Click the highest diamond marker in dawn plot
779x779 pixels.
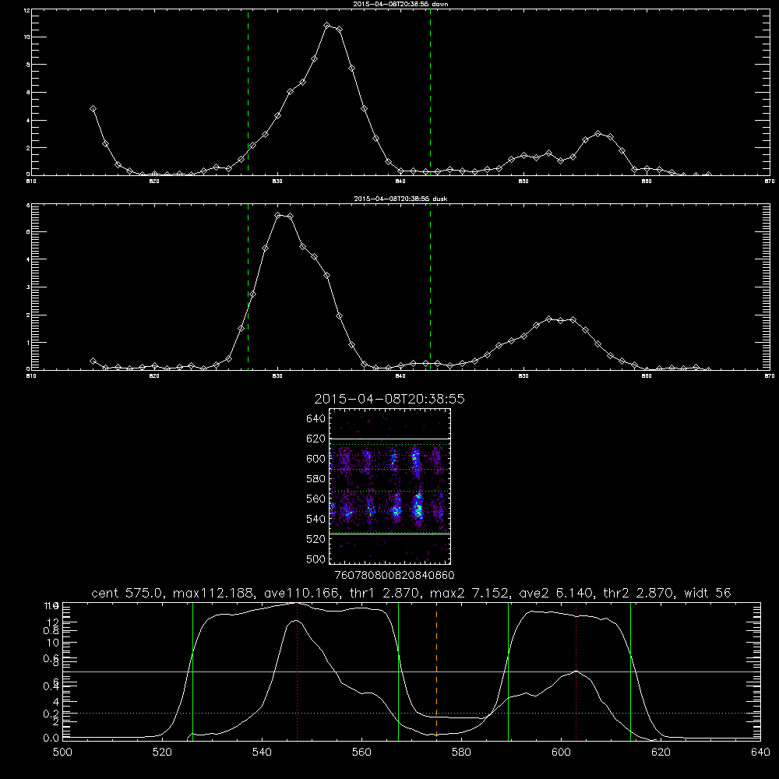pos(327,26)
